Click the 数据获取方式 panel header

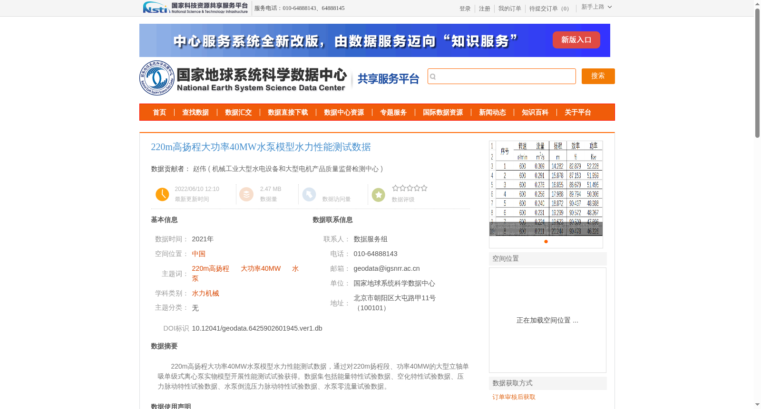click(x=548, y=383)
